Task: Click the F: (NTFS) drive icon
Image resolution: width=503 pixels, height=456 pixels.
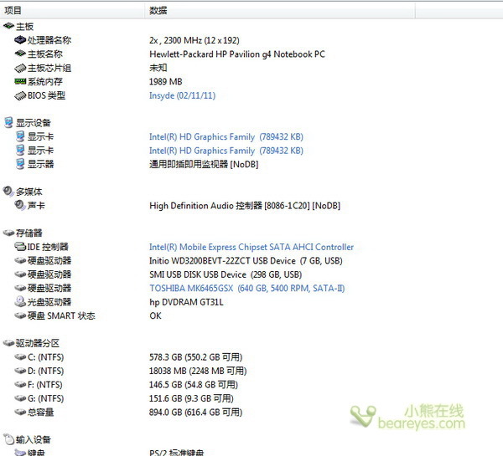Action: point(20,384)
